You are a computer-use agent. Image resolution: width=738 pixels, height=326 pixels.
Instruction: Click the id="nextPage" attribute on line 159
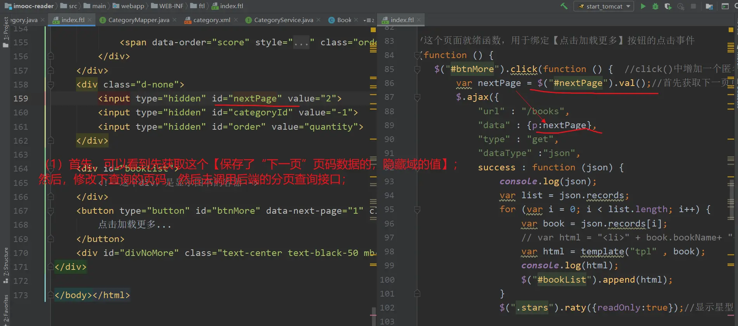pyautogui.click(x=247, y=98)
